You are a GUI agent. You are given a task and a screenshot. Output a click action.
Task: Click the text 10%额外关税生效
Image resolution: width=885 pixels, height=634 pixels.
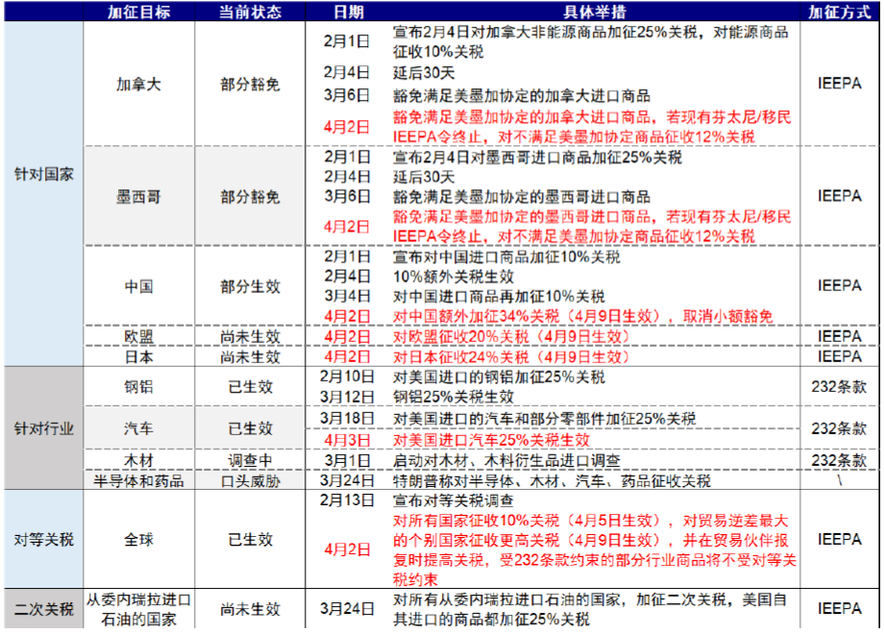point(454,277)
